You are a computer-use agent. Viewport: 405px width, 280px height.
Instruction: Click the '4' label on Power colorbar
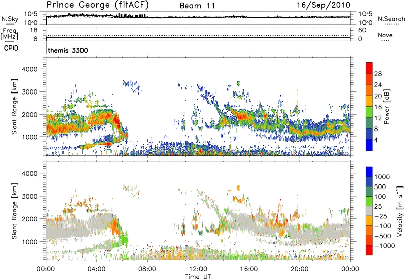(x=376, y=140)
